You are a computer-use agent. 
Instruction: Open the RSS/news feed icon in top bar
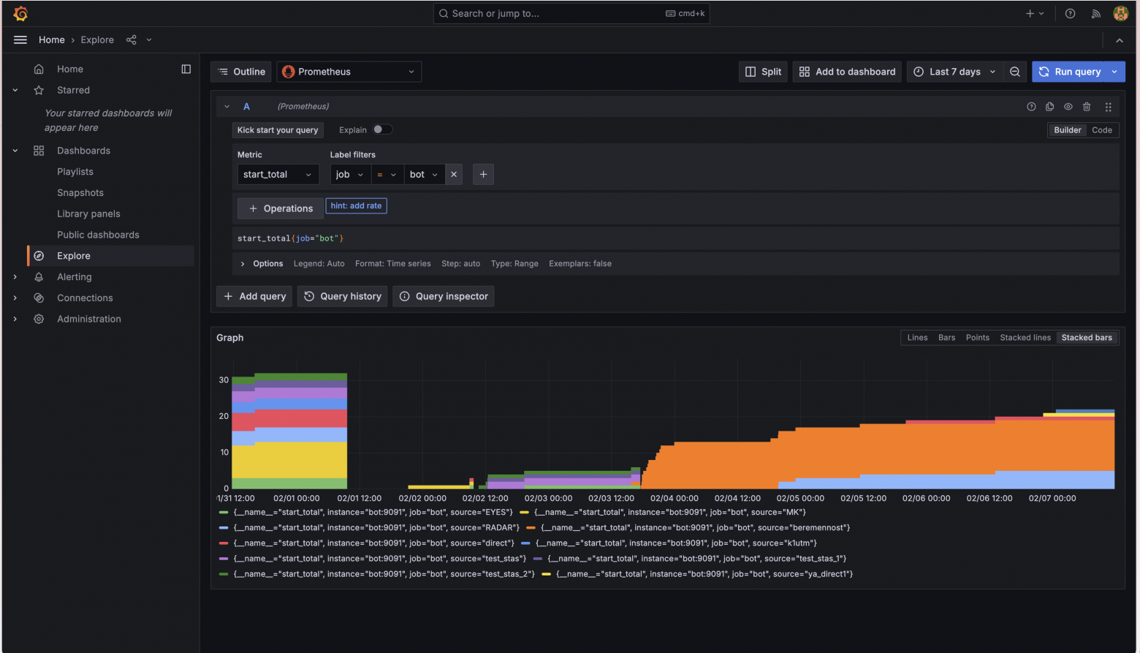[x=1096, y=13]
